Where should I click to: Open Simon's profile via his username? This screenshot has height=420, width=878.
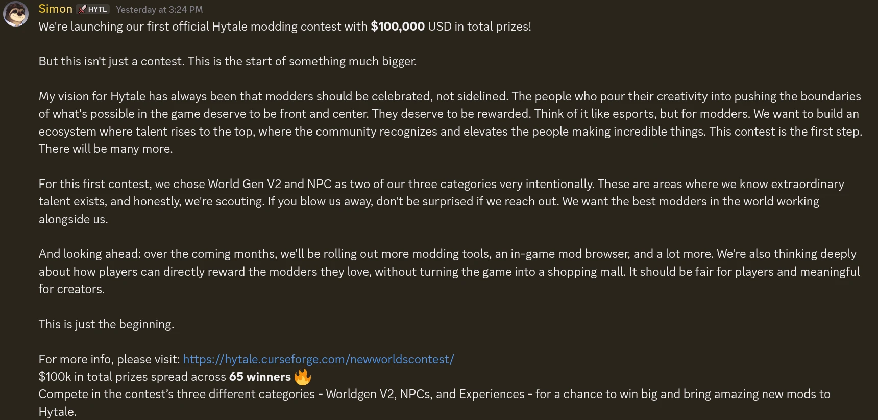click(x=55, y=8)
